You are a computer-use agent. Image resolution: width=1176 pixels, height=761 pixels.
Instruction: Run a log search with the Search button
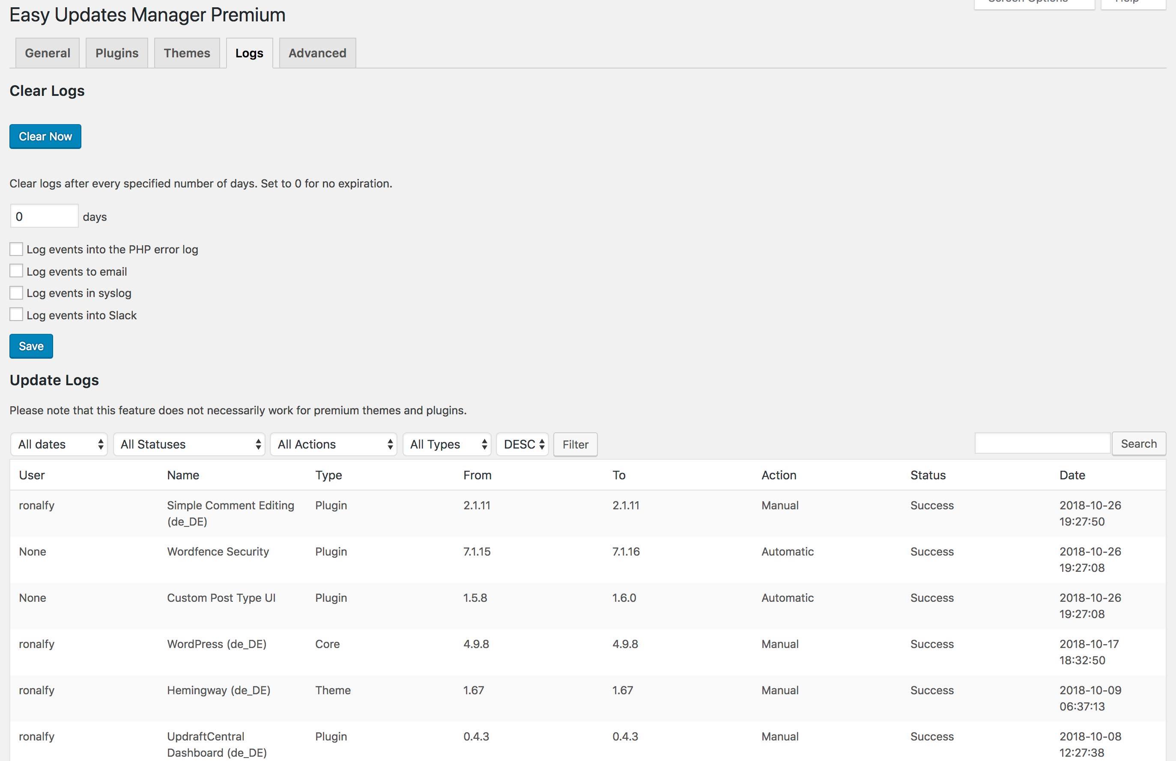click(1139, 443)
